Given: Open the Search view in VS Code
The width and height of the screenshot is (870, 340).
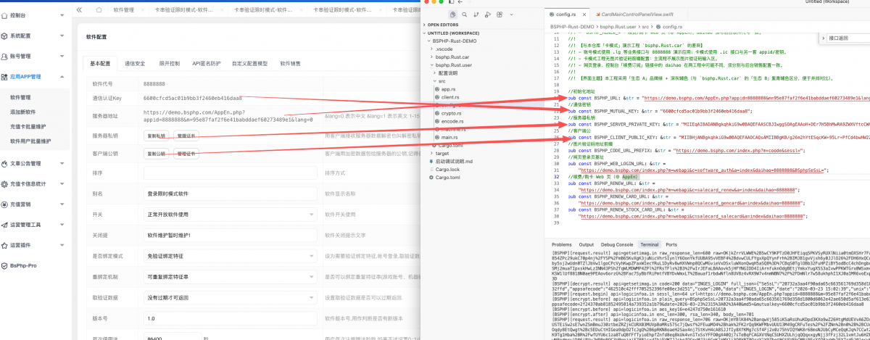Looking at the screenshot, I should click(465, 14).
